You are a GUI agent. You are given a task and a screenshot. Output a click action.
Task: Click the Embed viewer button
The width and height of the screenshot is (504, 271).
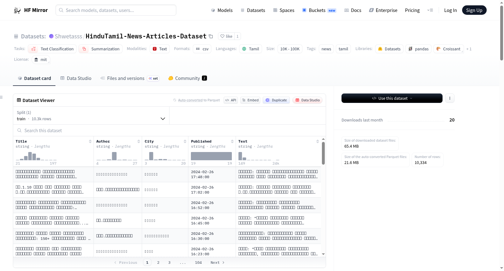pyautogui.click(x=250, y=100)
